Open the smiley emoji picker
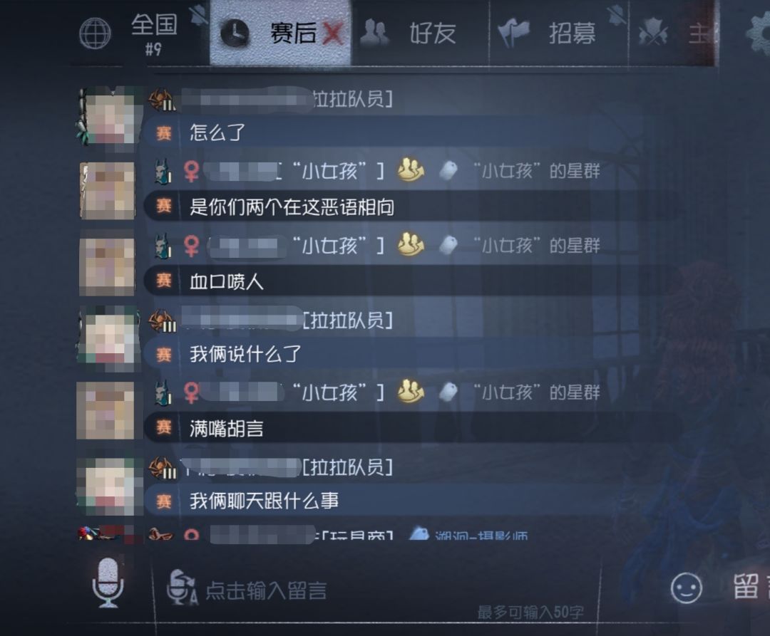This screenshot has height=636, width=770. point(686,588)
